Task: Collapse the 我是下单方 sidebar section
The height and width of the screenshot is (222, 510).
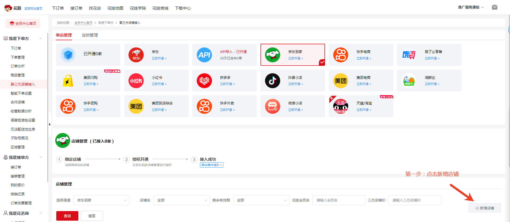Action: [x=41, y=39]
